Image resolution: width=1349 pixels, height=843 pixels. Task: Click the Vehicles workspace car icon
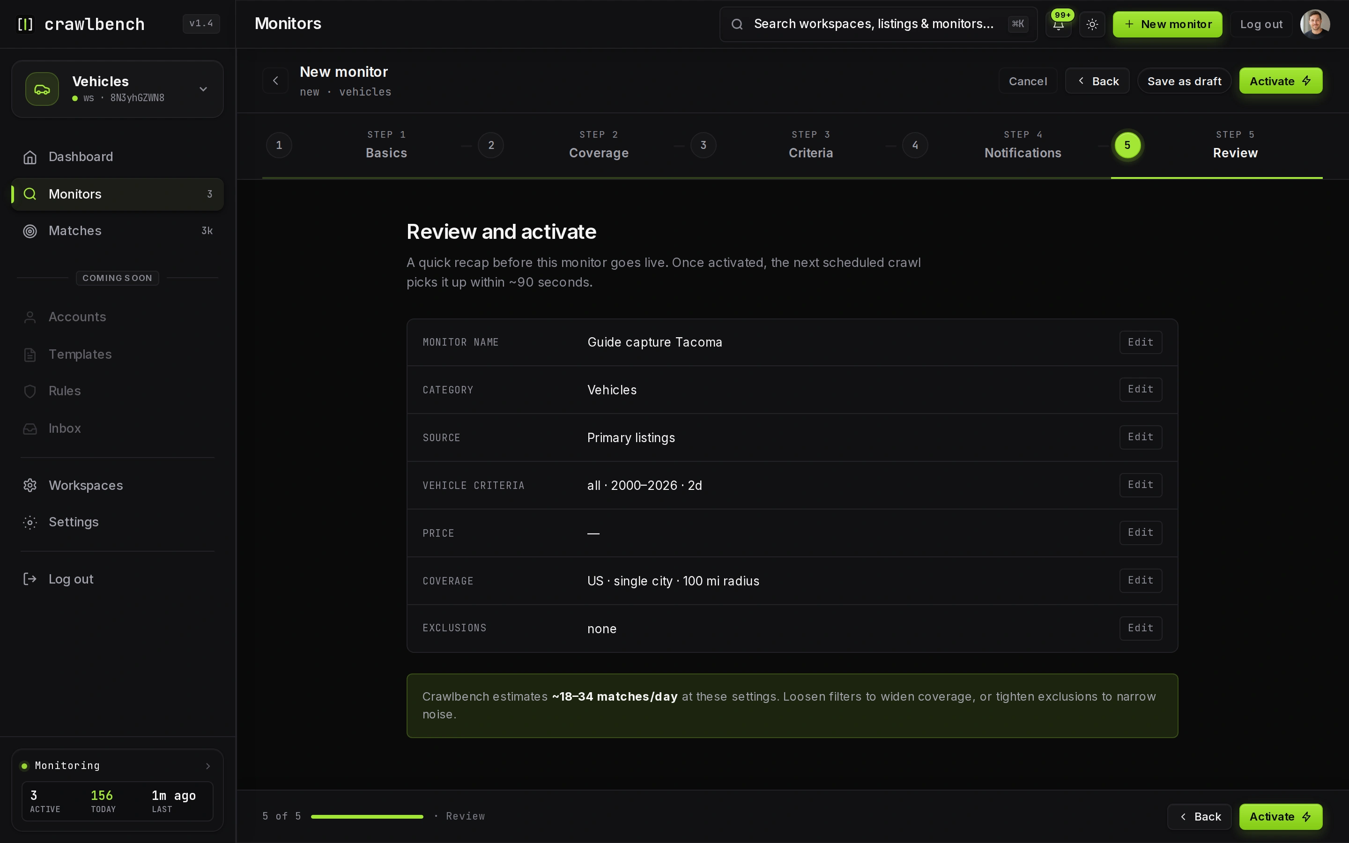point(42,89)
